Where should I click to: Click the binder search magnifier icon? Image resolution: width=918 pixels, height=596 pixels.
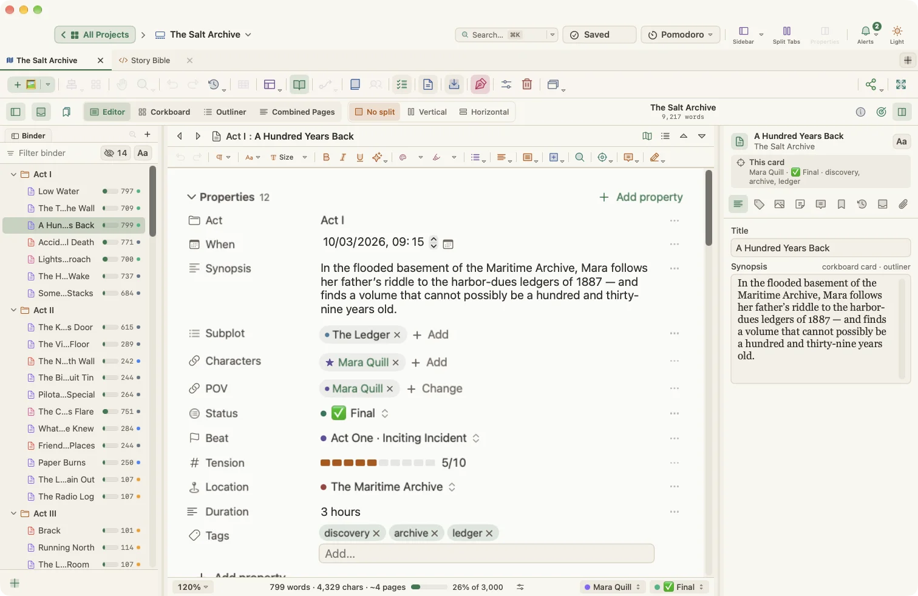pyautogui.click(x=132, y=135)
